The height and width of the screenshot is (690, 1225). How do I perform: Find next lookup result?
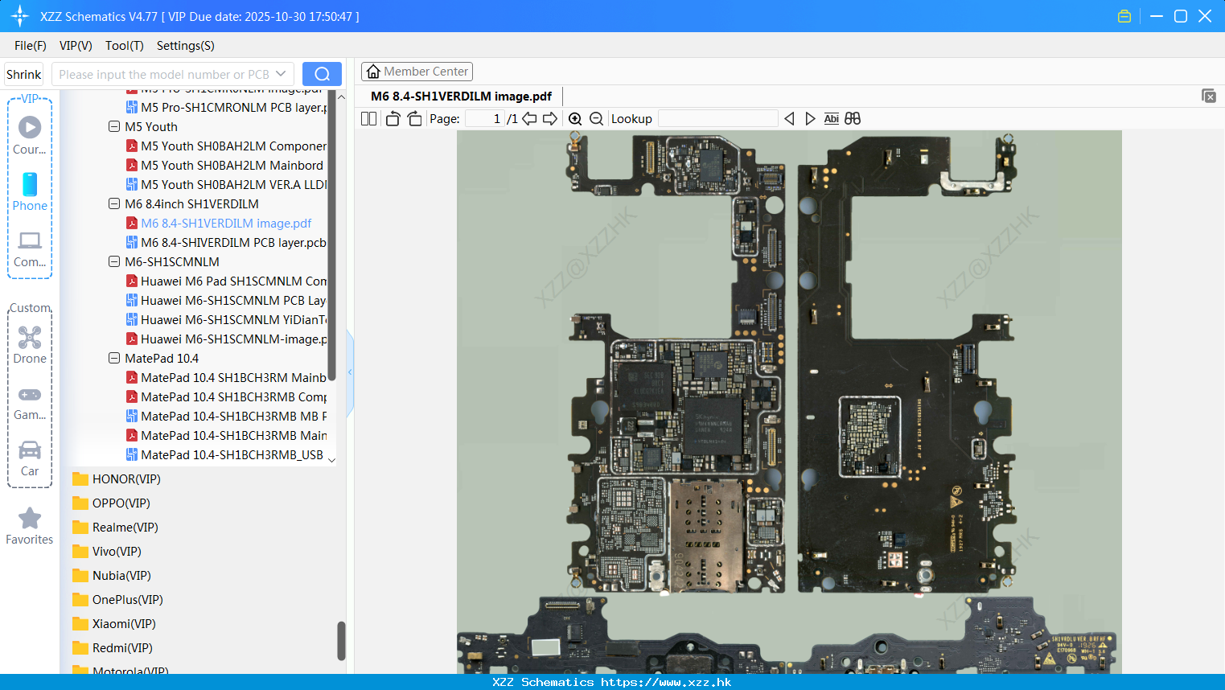coord(810,119)
